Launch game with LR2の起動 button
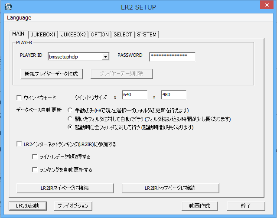 tap(28, 206)
